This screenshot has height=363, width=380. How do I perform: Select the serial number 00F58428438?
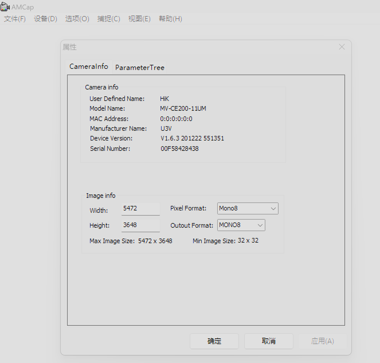coord(180,149)
